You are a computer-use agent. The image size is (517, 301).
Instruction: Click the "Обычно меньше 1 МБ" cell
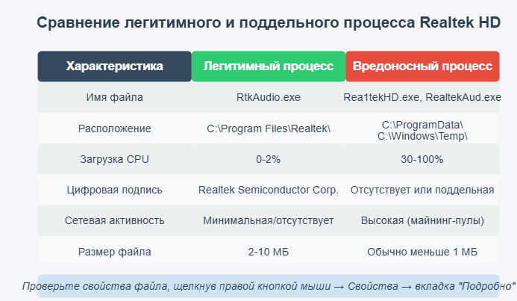[x=422, y=252]
